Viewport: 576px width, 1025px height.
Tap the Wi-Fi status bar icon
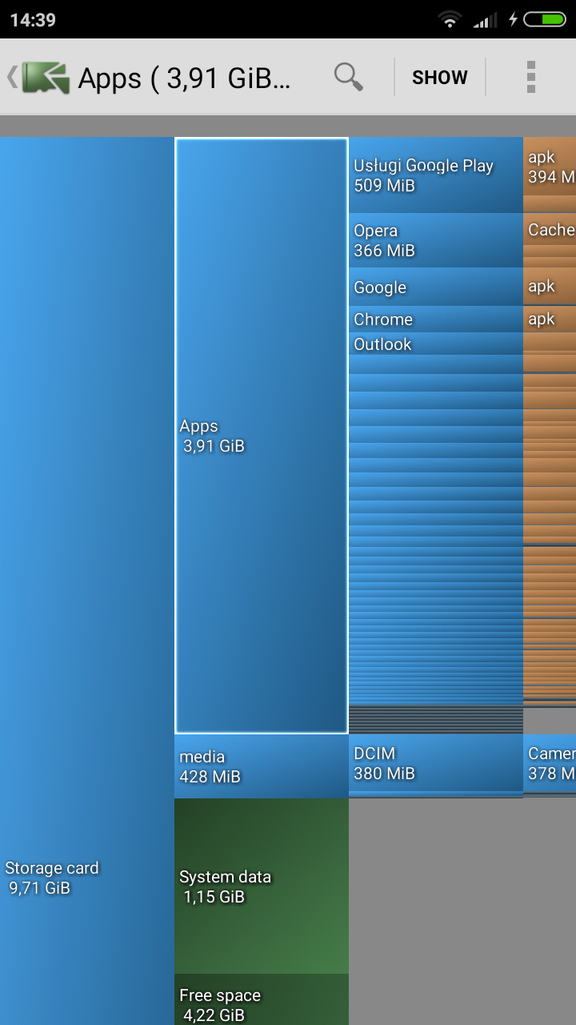pos(450,19)
